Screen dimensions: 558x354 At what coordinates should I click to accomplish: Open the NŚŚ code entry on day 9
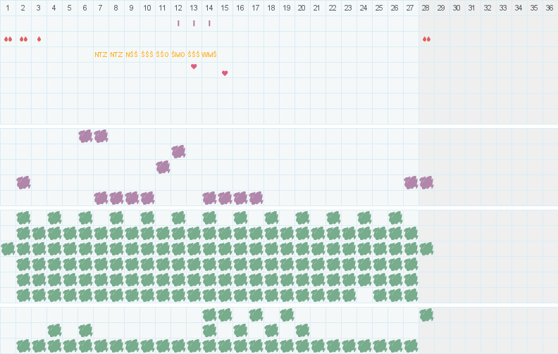[132, 54]
